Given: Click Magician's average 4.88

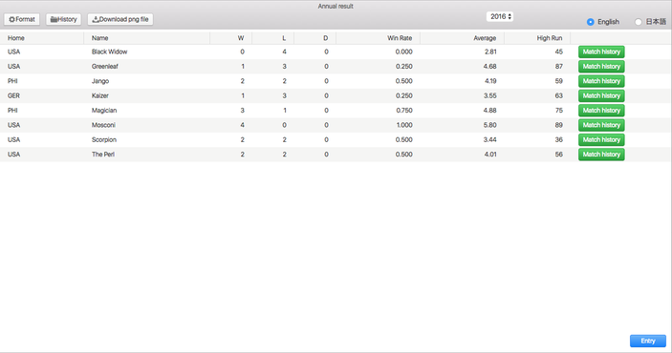Looking at the screenshot, I should pos(489,111).
